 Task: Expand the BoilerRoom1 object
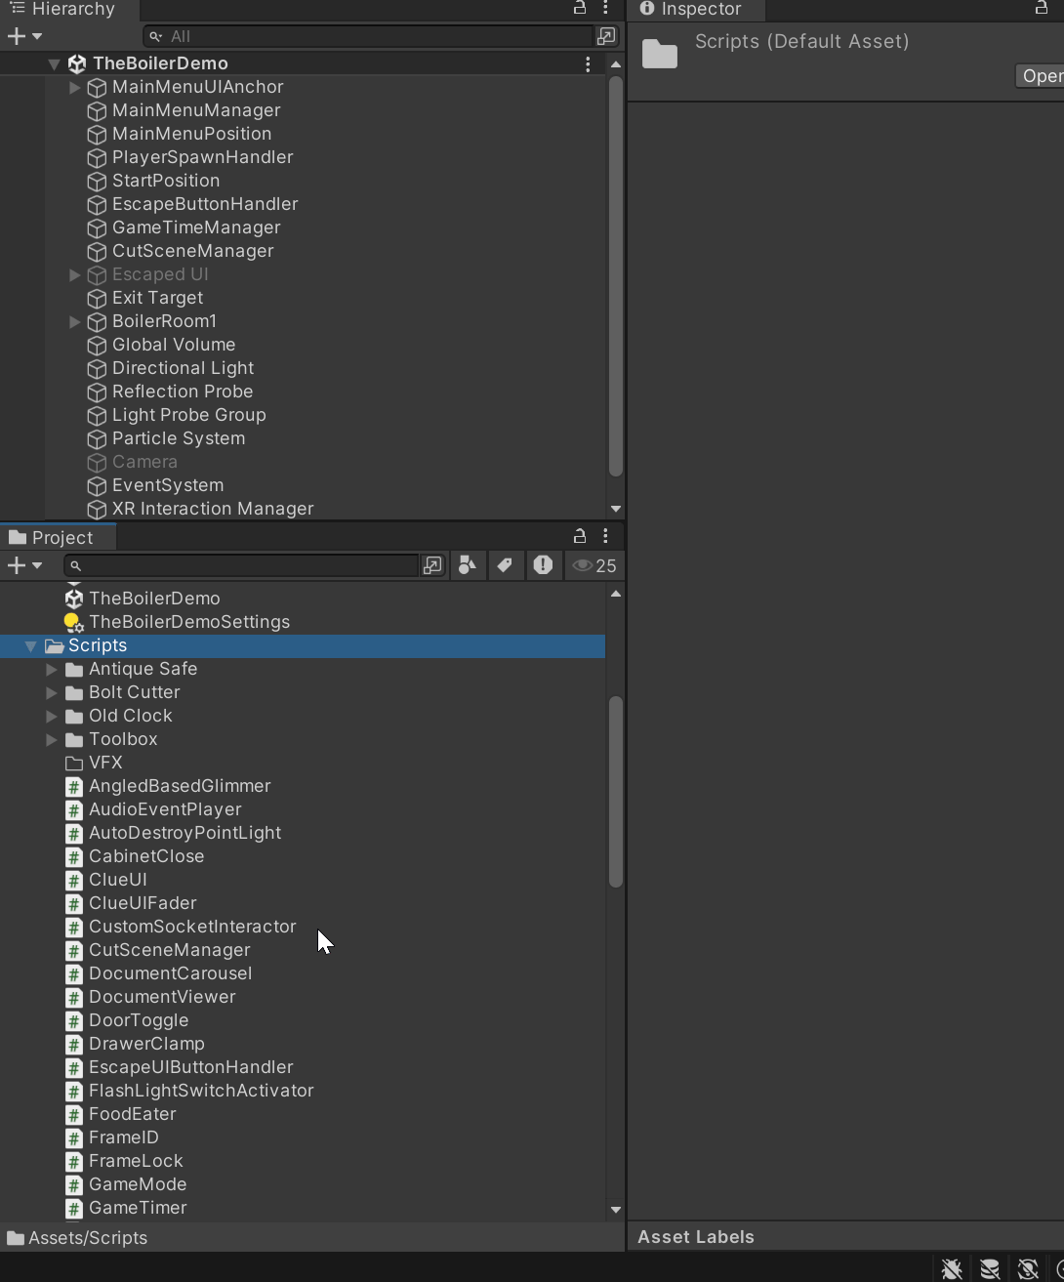pyautogui.click(x=74, y=321)
